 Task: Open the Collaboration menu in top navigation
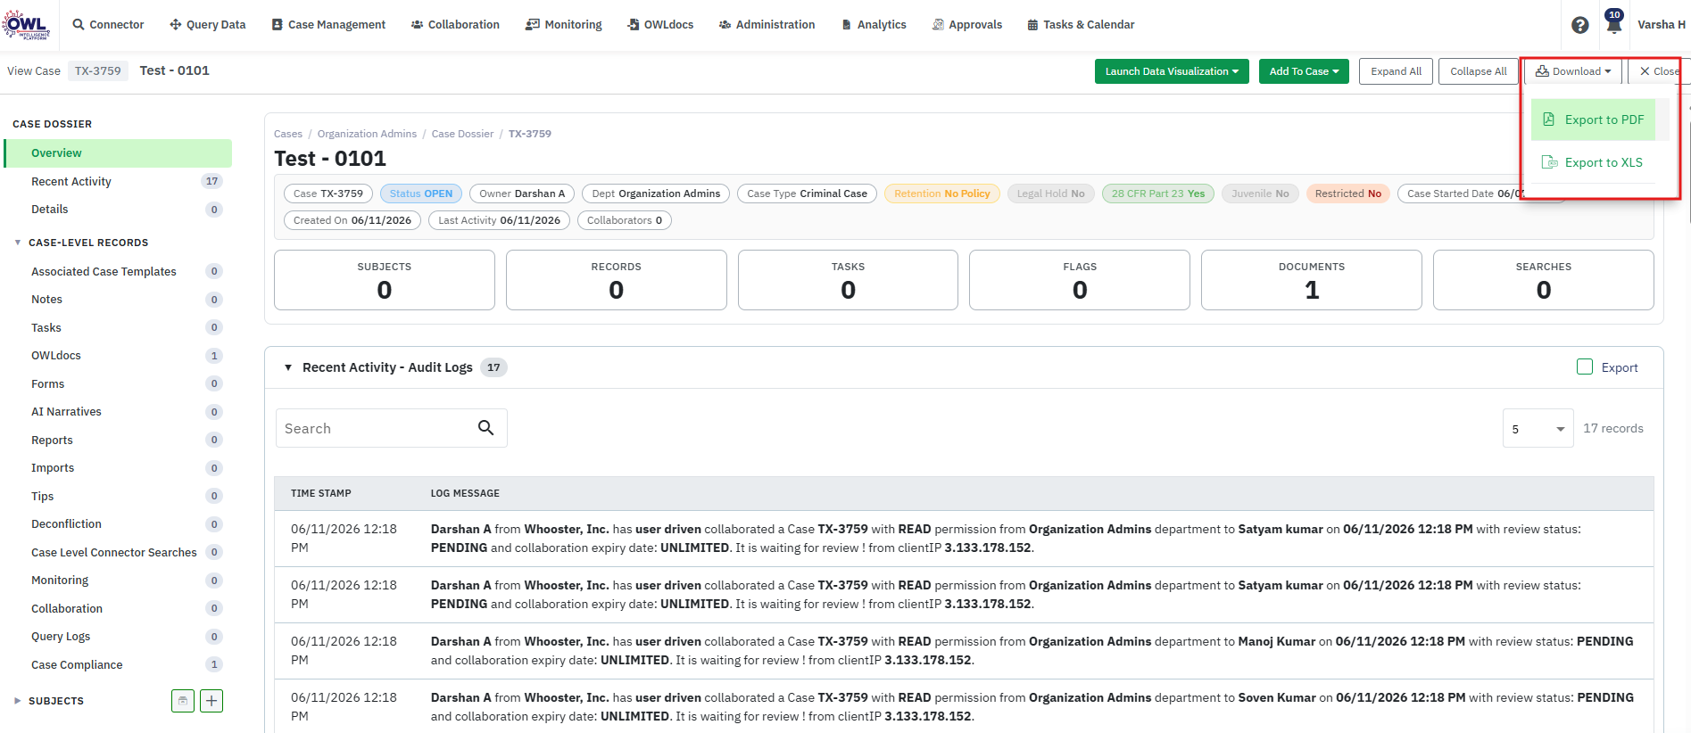(x=455, y=25)
